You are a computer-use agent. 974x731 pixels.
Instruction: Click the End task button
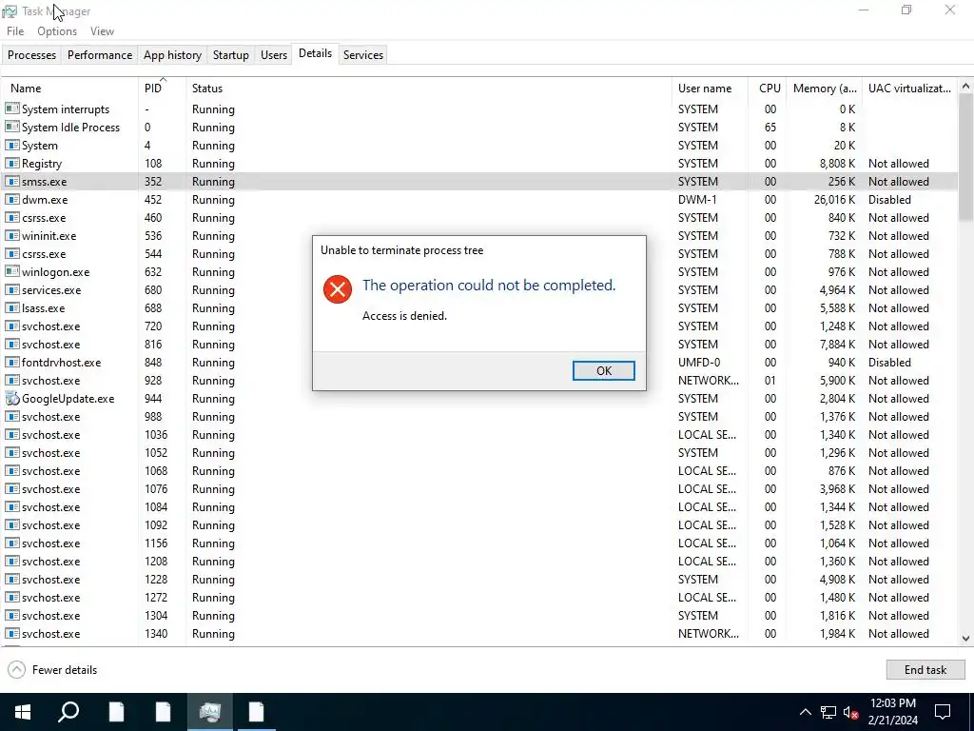pyautogui.click(x=925, y=669)
